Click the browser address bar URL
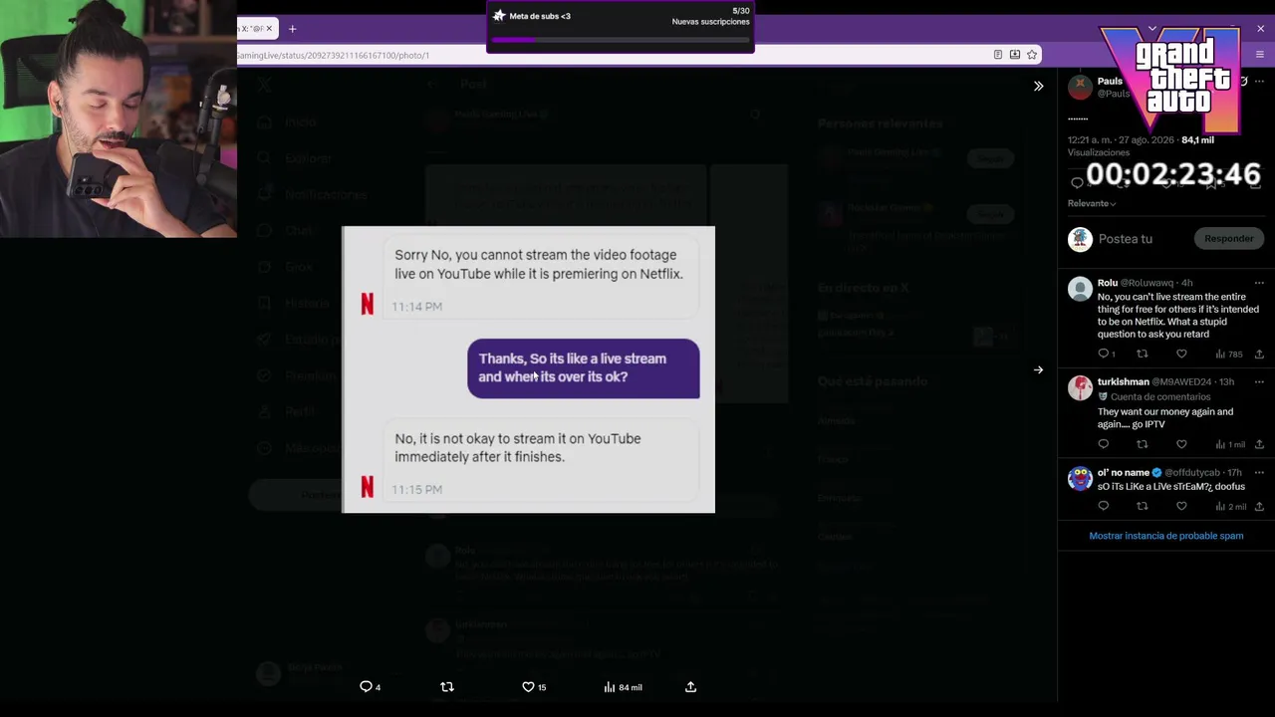The height and width of the screenshot is (717, 1275). tap(333, 55)
